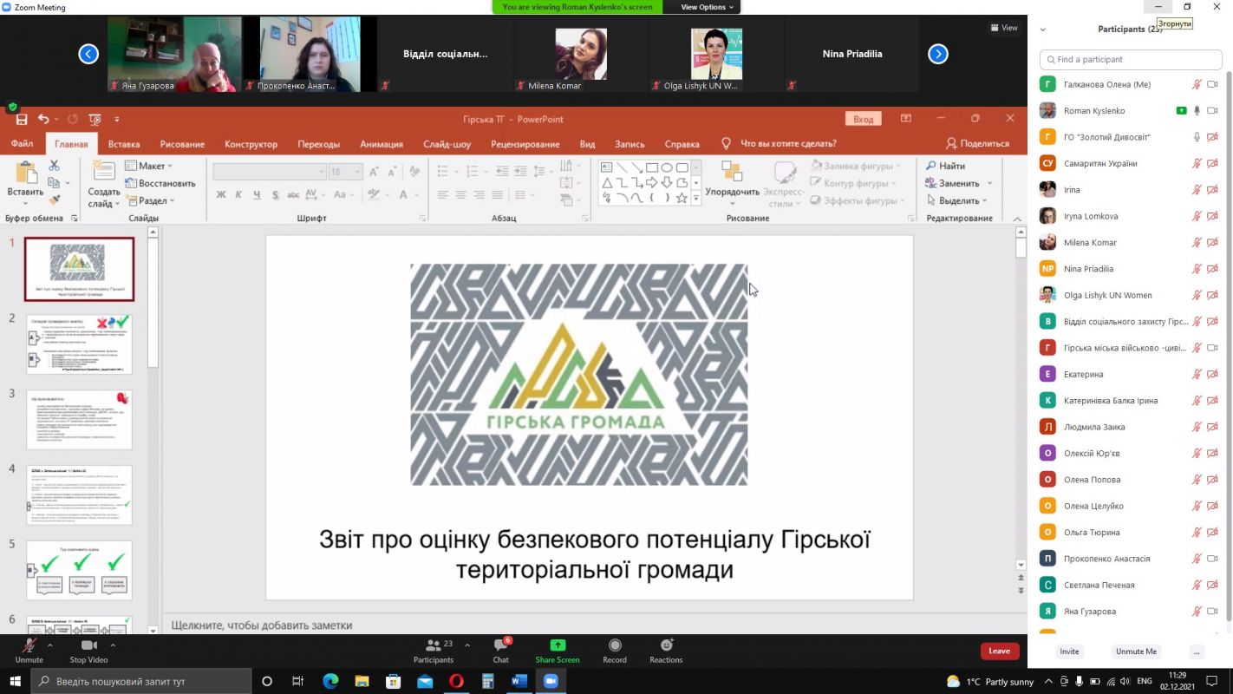Image resolution: width=1233 pixels, height=694 pixels.
Task: Unmute the microphone in Zoom
Action: click(29, 651)
